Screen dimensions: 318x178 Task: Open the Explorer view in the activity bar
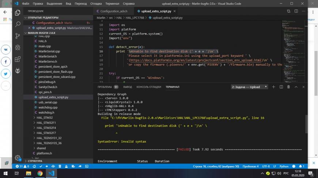click(18, 13)
